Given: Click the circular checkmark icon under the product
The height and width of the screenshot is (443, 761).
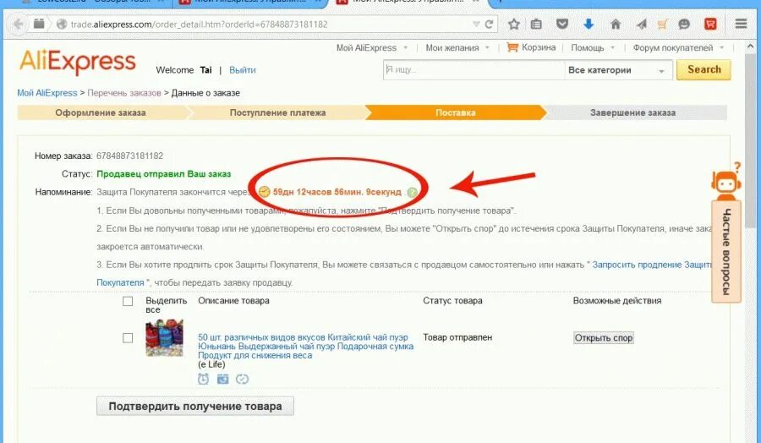Looking at the screenshot, I should click(x=242, y=379).
